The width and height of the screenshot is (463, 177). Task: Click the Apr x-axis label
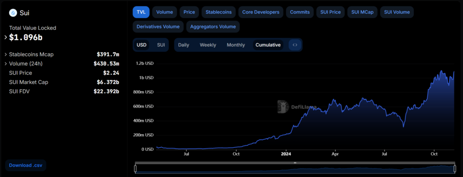335,154
